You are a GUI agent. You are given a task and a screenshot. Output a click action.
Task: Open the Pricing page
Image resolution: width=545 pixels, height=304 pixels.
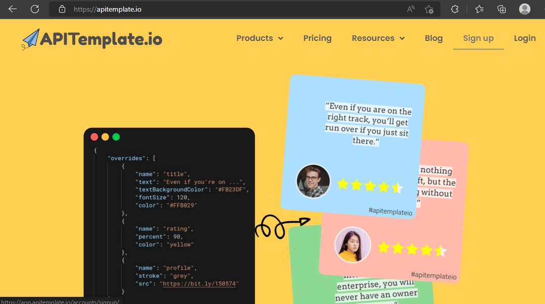[317, 38]
